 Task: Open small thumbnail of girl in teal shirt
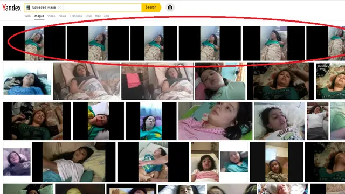point(234,162)
